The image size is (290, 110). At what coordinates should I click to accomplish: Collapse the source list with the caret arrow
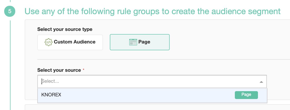pos(261,82)
